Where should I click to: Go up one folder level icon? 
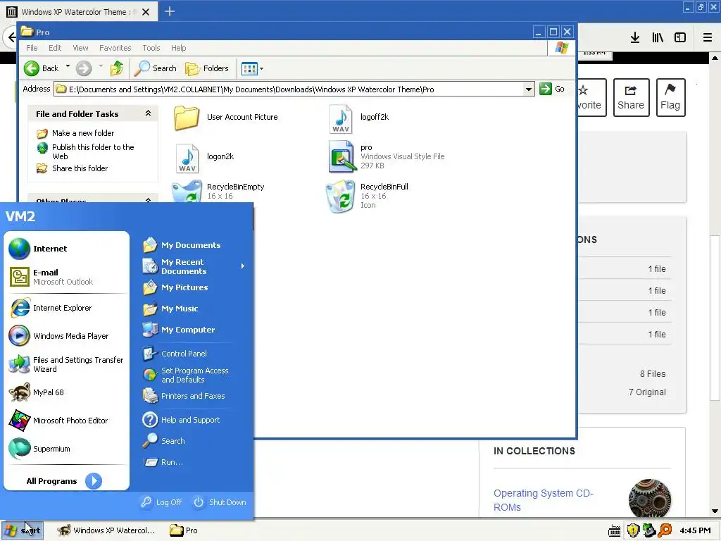tap(117, 68)
